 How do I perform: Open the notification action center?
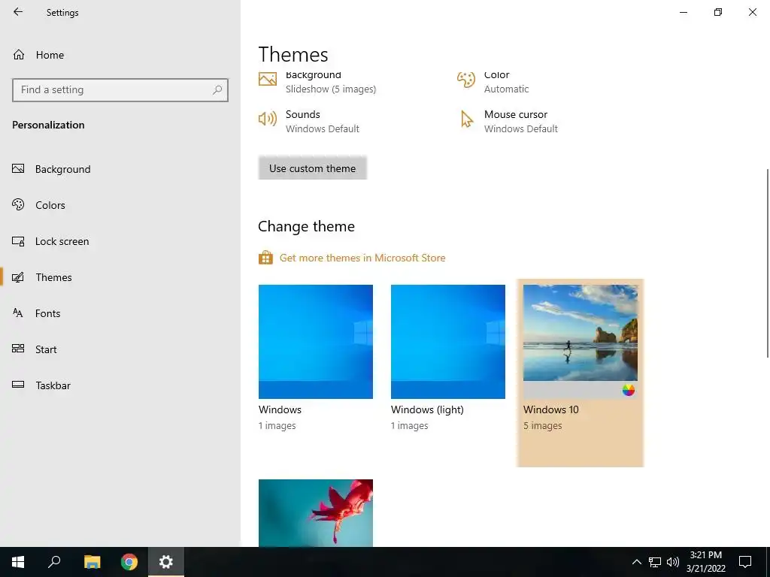[x=745, y=562]
